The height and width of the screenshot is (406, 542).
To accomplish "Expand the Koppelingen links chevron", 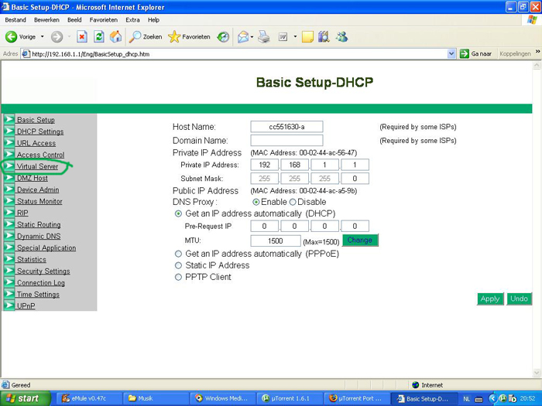I will coord(537,52).
